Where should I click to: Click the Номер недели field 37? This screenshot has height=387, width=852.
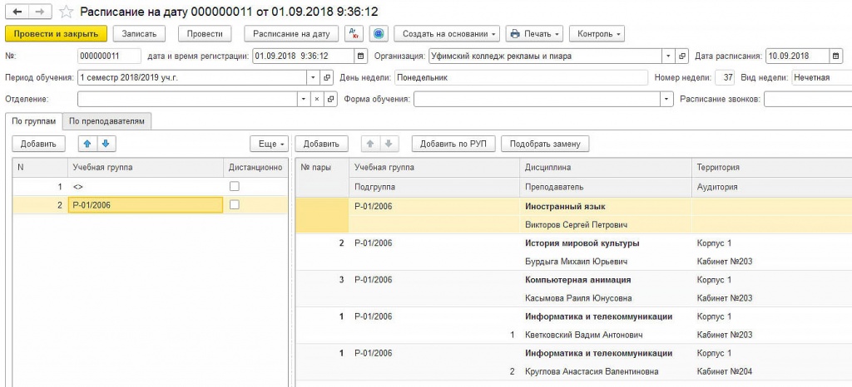tap(725, 77)
